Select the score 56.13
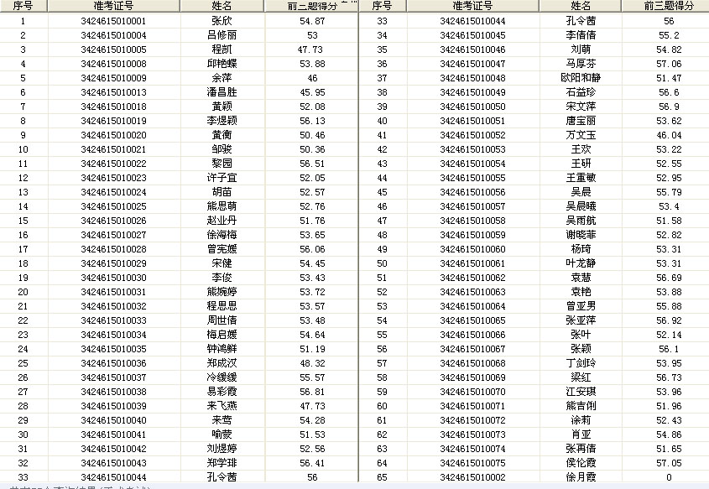This screenshot has width=709, height=489. (312, 121)
